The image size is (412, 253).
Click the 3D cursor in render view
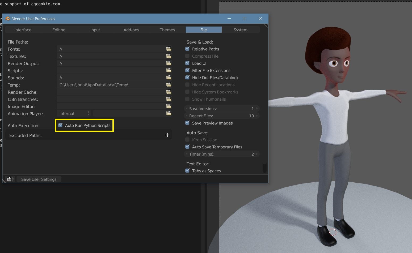tap(333, 232)
